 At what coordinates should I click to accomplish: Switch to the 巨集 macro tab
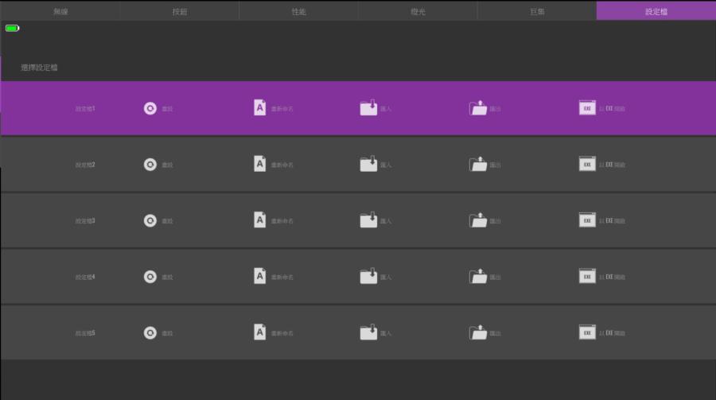click(537, 11)
